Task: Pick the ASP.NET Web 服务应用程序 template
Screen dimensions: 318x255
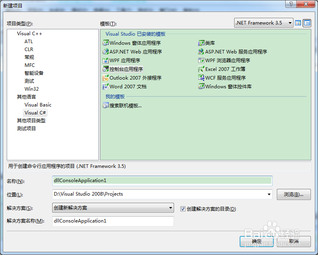Action: pos(233,51)
